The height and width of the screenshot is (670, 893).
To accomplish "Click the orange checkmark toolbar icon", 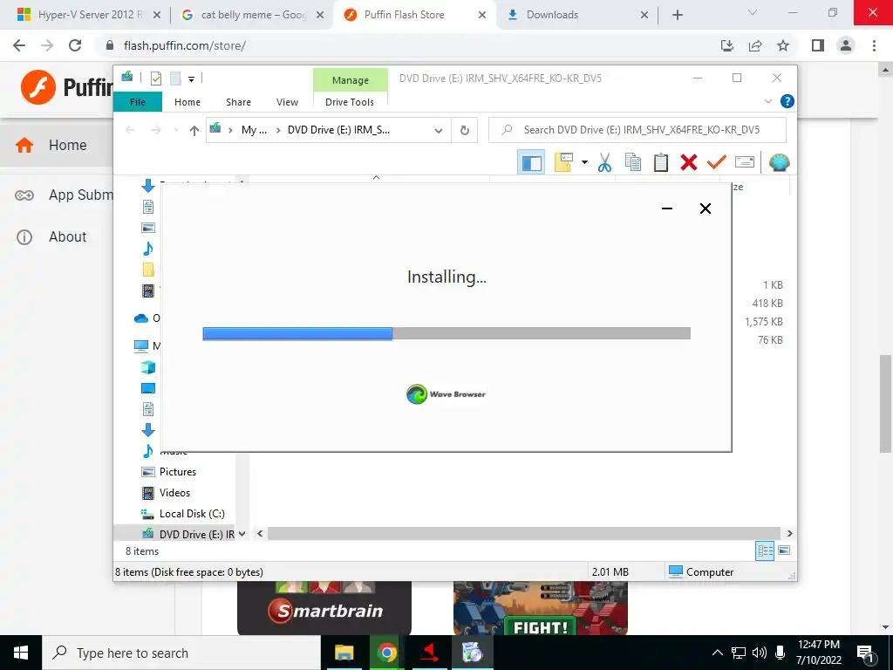I will click(717, 163).
